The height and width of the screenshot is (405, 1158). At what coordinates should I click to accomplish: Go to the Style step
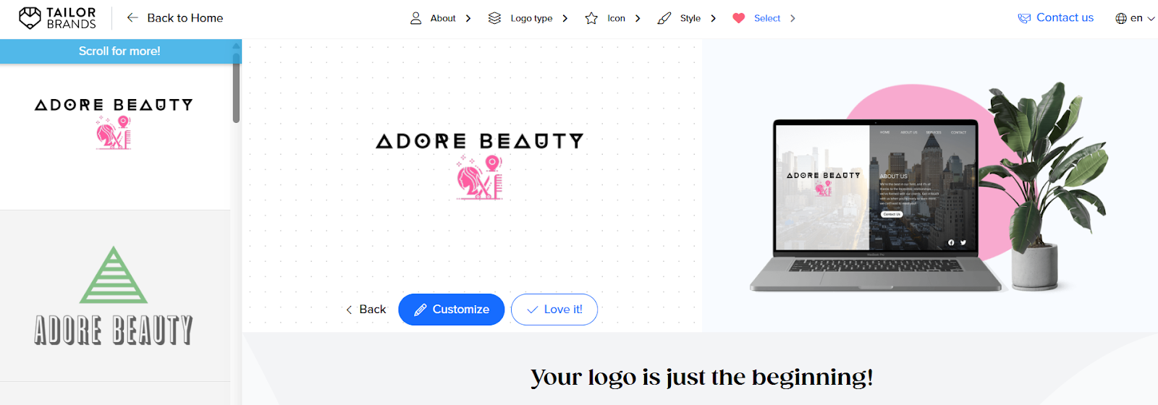coord(690,18)
